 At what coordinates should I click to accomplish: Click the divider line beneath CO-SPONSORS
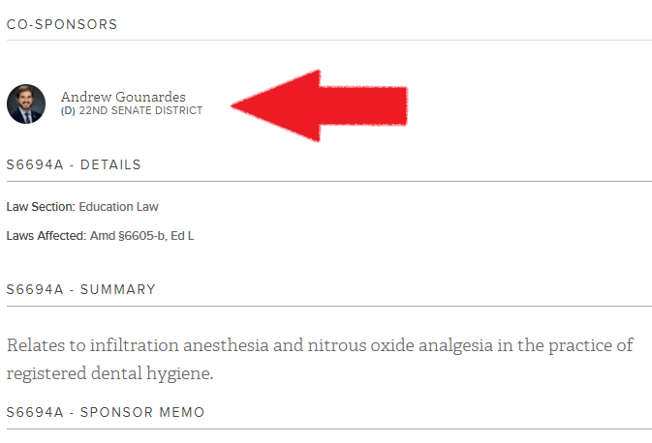click(x=329, y=41)
